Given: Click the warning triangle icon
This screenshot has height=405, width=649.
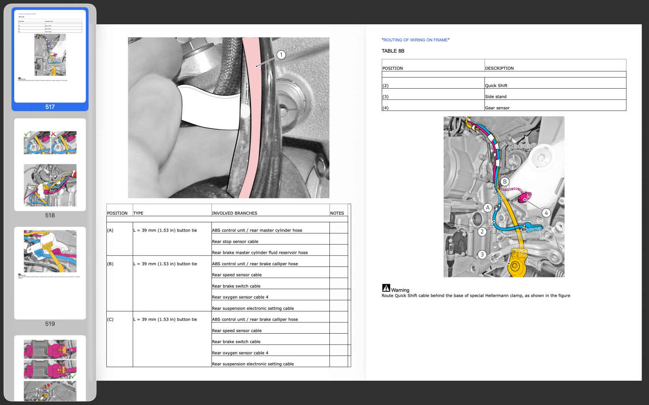Looking at the screenshot, I should [386, 288].
